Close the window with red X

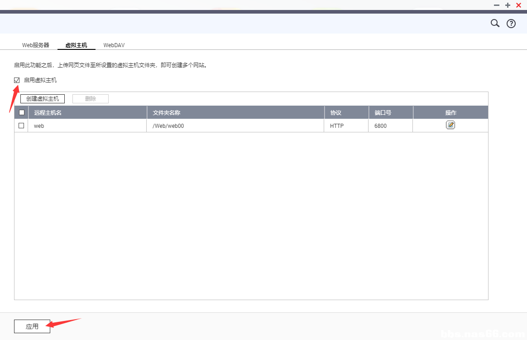[x=518, y=5]
